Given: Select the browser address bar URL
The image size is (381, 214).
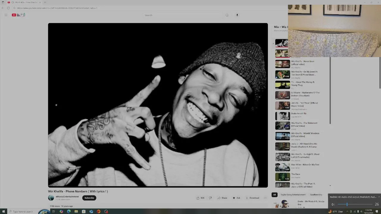Looking at the screenshot, I should pos(57,8).
